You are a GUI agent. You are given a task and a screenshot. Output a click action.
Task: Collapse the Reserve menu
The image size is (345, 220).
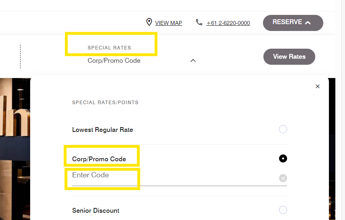pyautogui.click(x=293, y=23)
